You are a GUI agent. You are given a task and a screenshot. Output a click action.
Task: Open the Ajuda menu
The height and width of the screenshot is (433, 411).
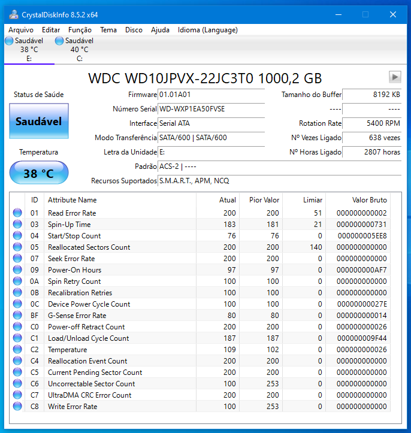(x=160, y=30)
